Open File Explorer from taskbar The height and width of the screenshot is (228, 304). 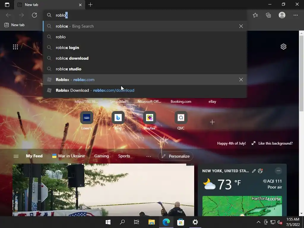tap(151, 222)
